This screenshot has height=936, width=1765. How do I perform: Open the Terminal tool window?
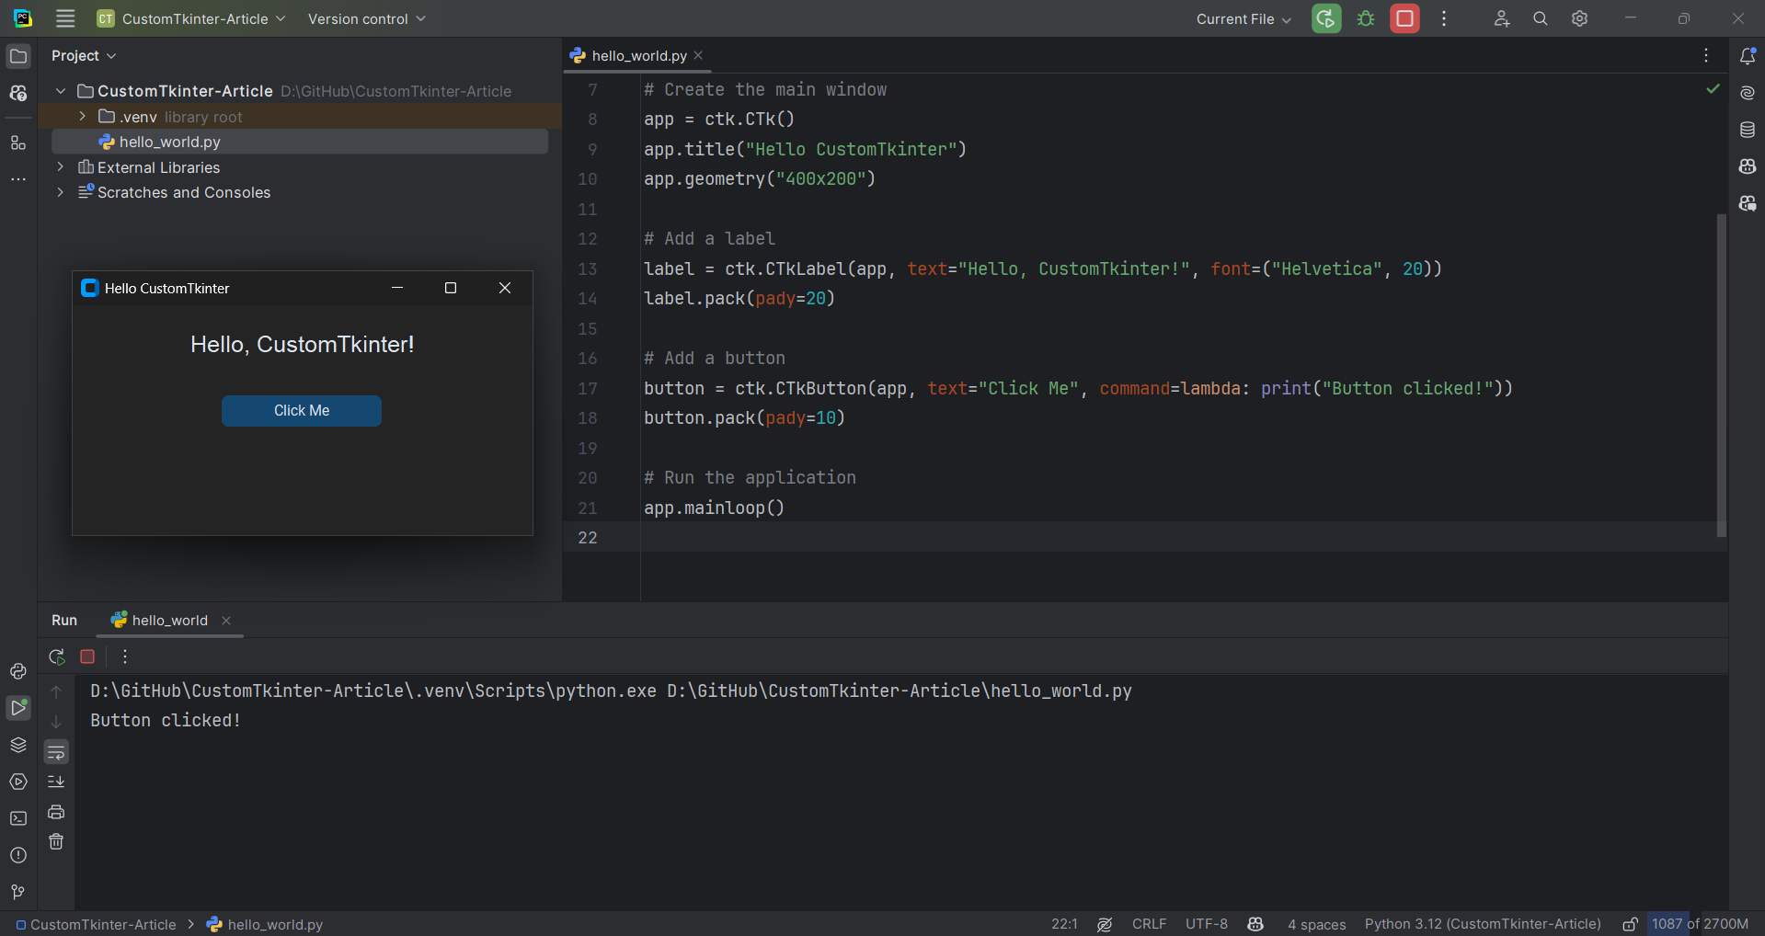tap(18, 818)
